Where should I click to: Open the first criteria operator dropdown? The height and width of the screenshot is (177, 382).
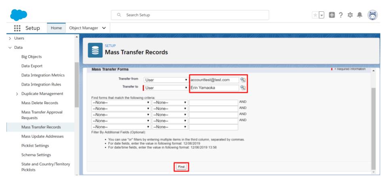coord(170,102)
